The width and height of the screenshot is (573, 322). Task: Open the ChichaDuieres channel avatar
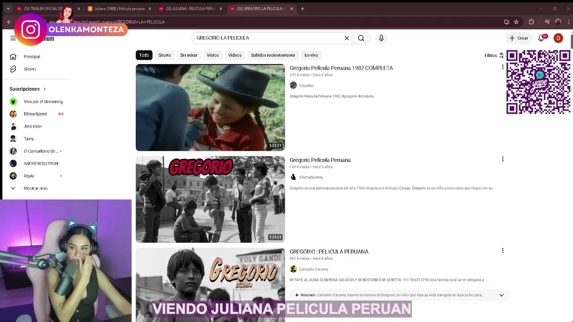tap(293, 177)
